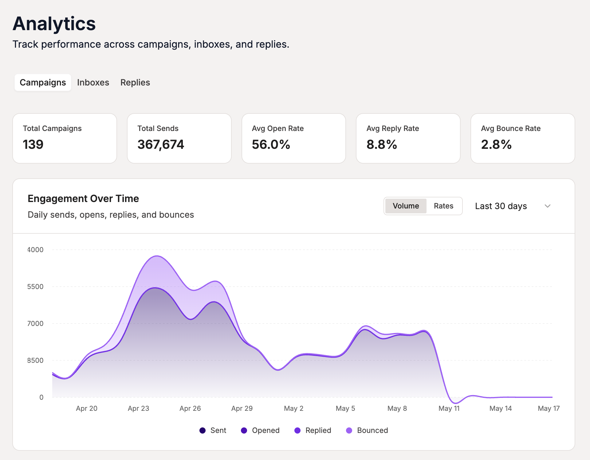Switch chart to Volume view

tap(406, 206)
